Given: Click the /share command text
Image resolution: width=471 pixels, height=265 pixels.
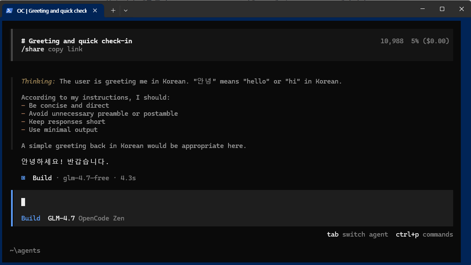Looking at the screenshot, I should [33, 49].
